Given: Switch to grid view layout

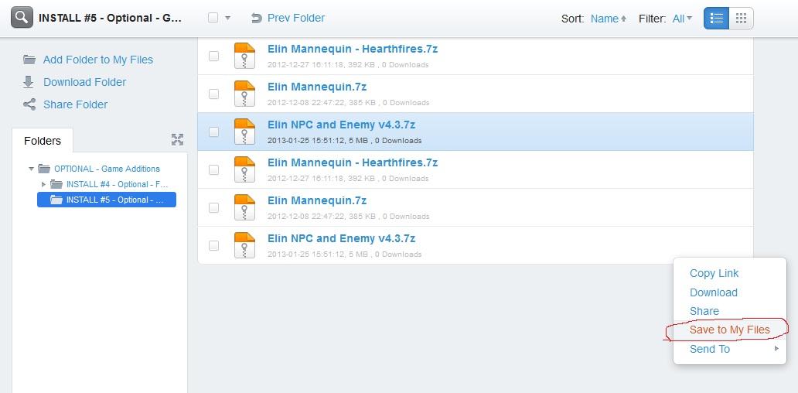Looking at the screenshot, I should click(x=741, y=19).
